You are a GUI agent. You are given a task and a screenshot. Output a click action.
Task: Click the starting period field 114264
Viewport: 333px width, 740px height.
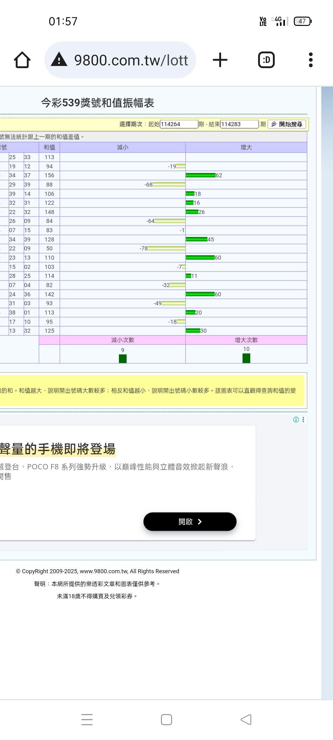(x=179, y=124)
